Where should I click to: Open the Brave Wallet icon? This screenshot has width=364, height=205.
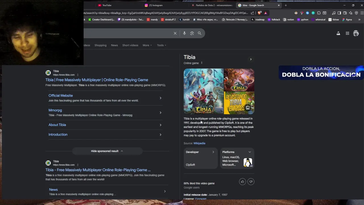click(x=345, y=13)
